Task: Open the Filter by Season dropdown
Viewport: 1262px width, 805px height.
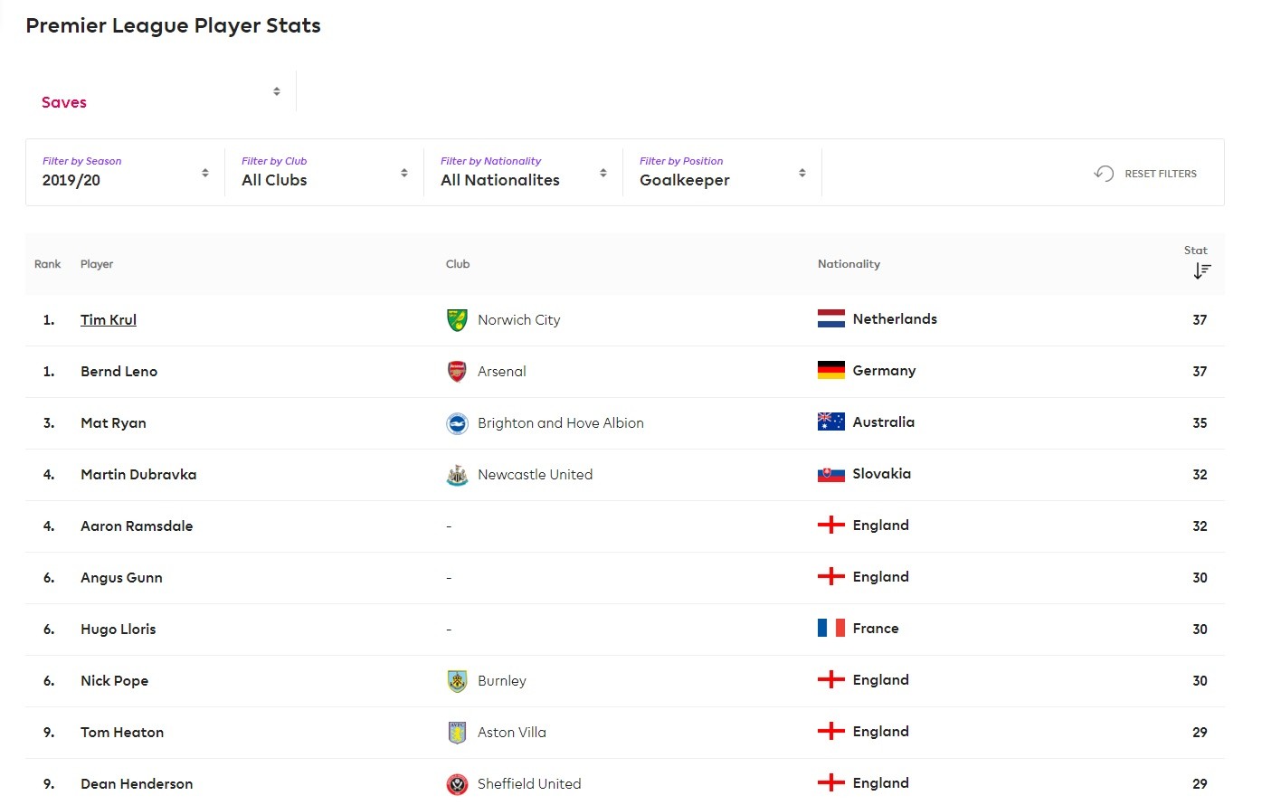Action: click(125, 173)
